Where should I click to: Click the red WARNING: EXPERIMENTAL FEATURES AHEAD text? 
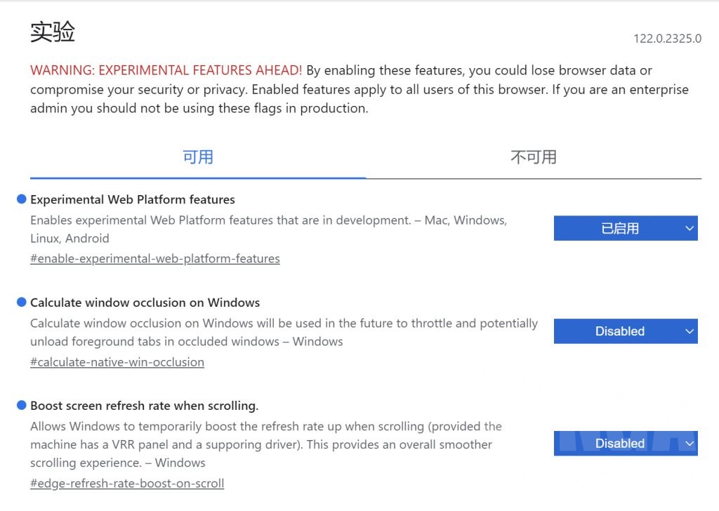[166, 70]
